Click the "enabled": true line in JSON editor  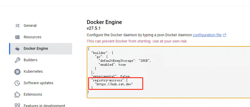[112, 65]
